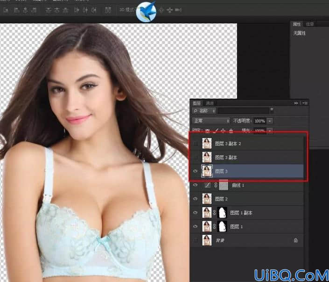Click the align bottom edges icon
This screenshot has height=282, width=329.
coord(6,10)
